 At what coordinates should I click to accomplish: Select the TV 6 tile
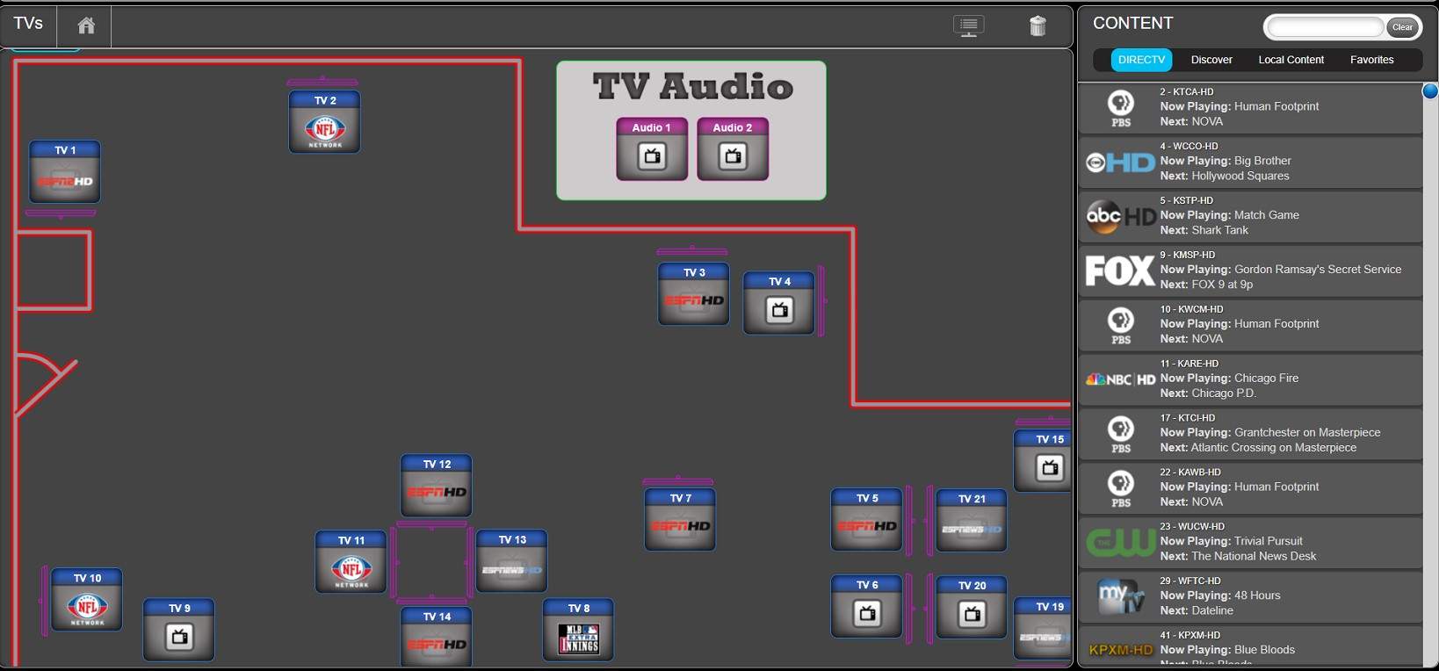click(866, 606)
